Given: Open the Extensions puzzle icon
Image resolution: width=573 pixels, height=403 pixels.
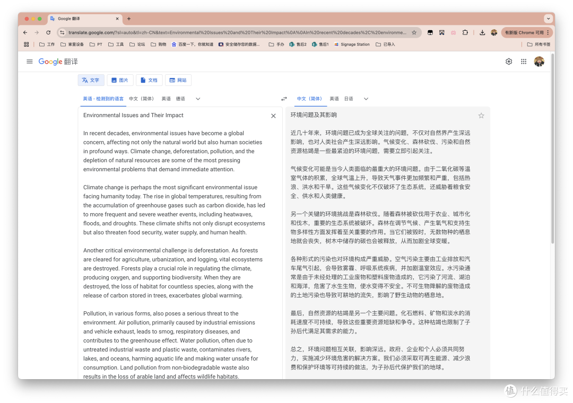Looking at the screenshot, I should [x=465, y=32].
